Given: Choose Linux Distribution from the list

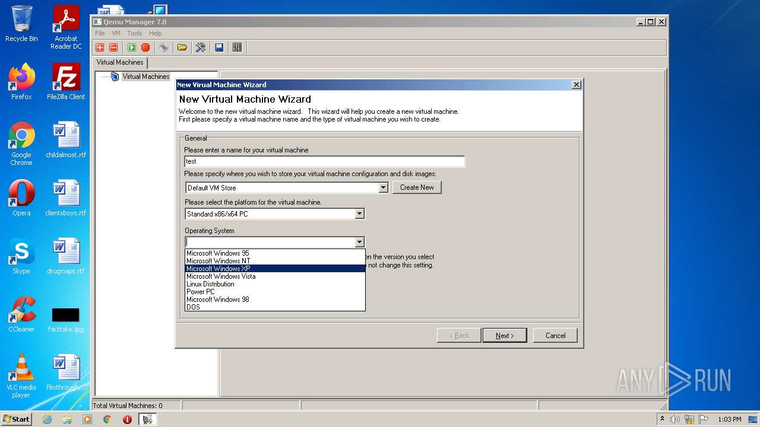Looking at the screenshot, I should point(275,284).
